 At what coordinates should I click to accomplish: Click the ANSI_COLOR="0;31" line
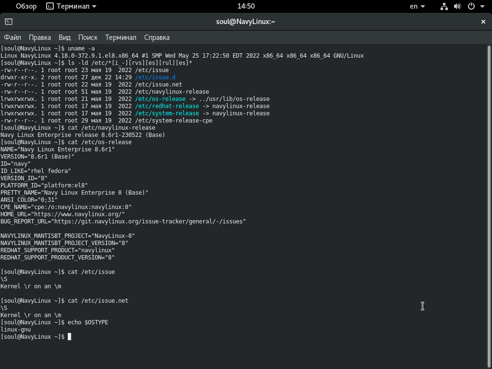pos(29,200)
